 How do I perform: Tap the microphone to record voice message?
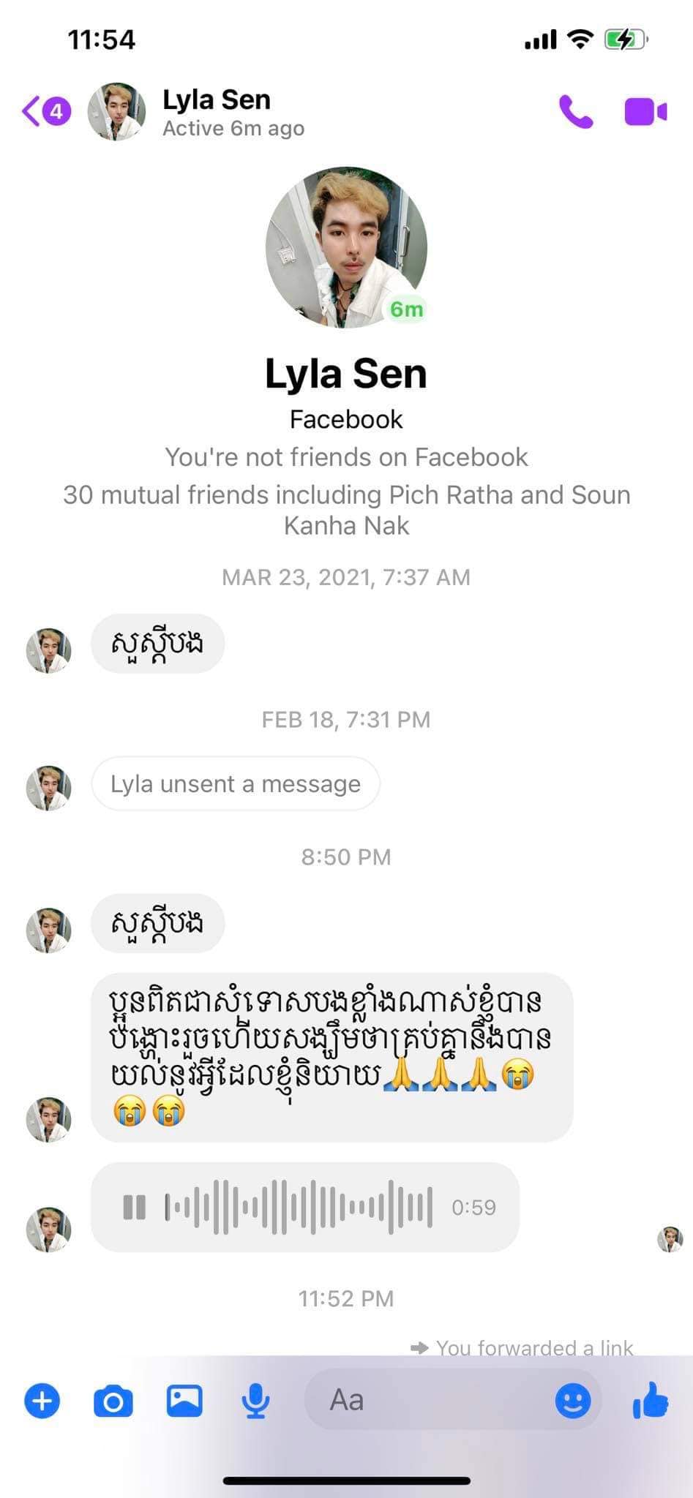pos(255,1401)
